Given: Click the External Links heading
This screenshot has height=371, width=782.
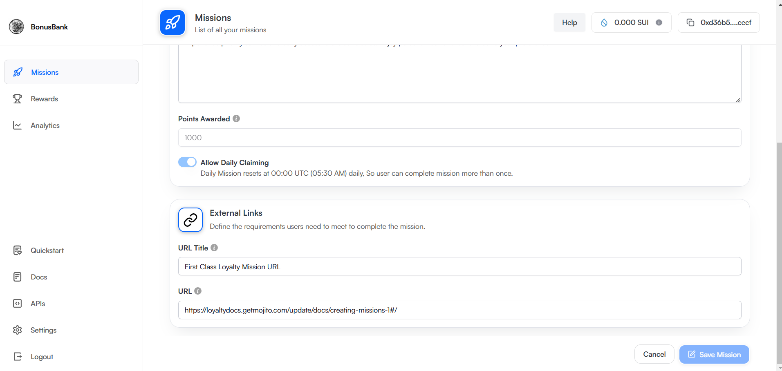Looking at the screenshot, I should click(236, 213).
